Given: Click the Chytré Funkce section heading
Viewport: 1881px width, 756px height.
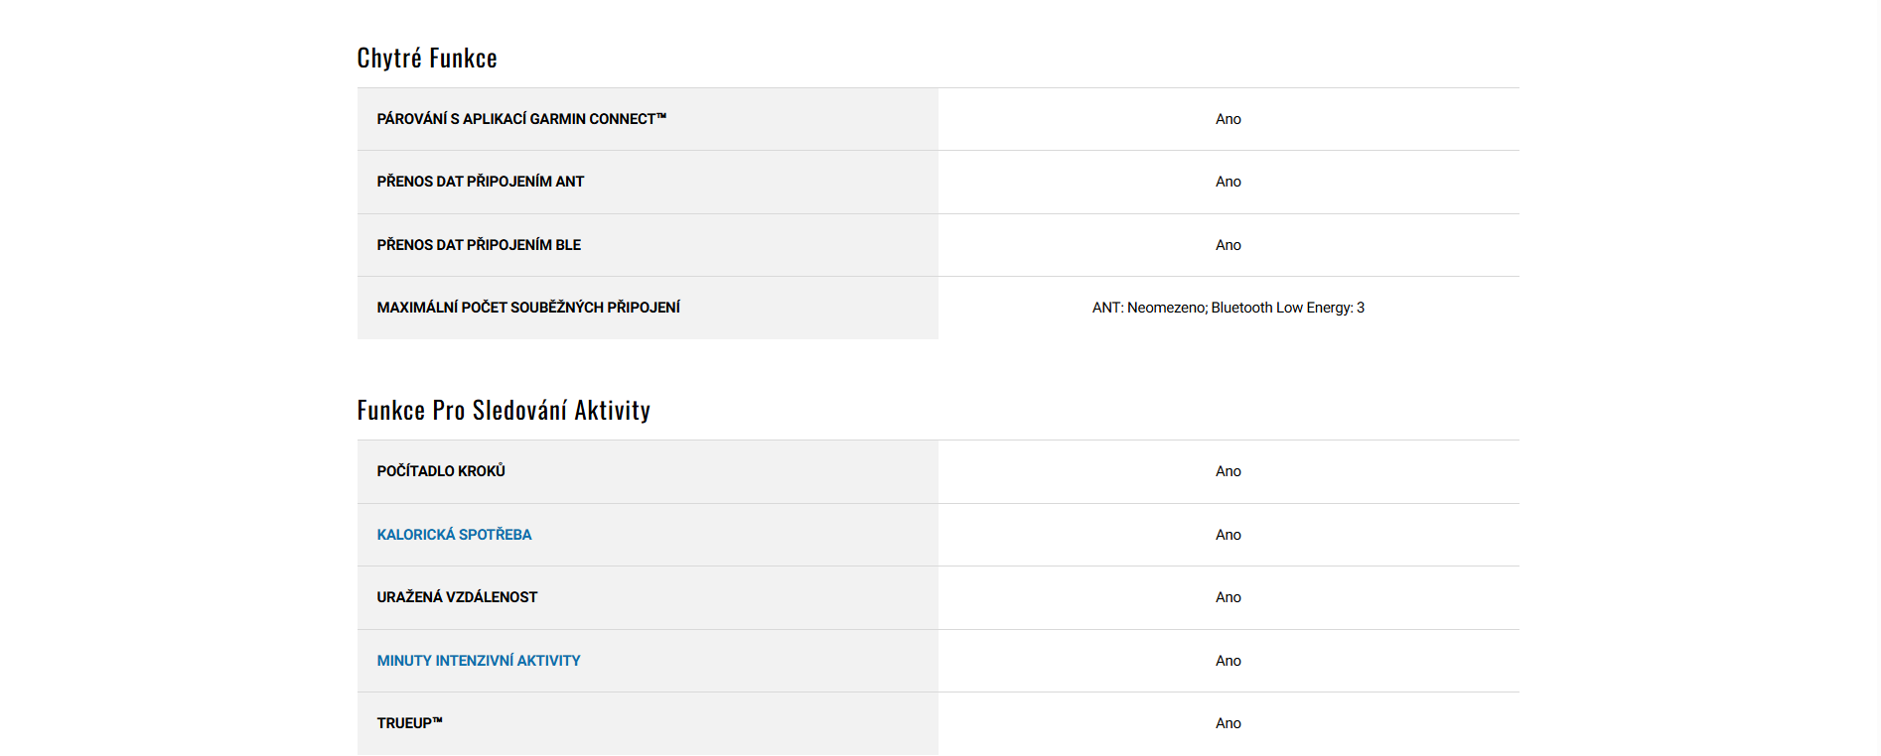Looking at the screenshot, I should click(x=427, y=59).
